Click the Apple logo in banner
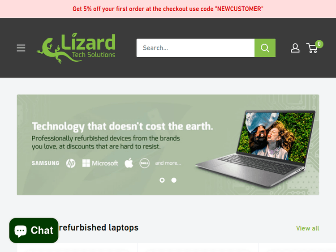 [129, 163]
